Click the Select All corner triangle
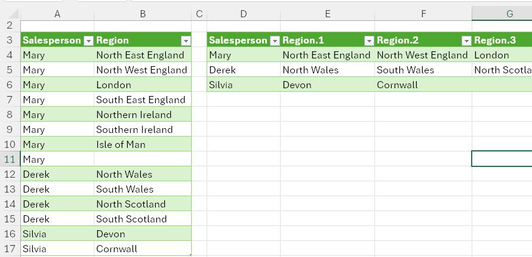532x257 pixels. [x=14, y=14]
